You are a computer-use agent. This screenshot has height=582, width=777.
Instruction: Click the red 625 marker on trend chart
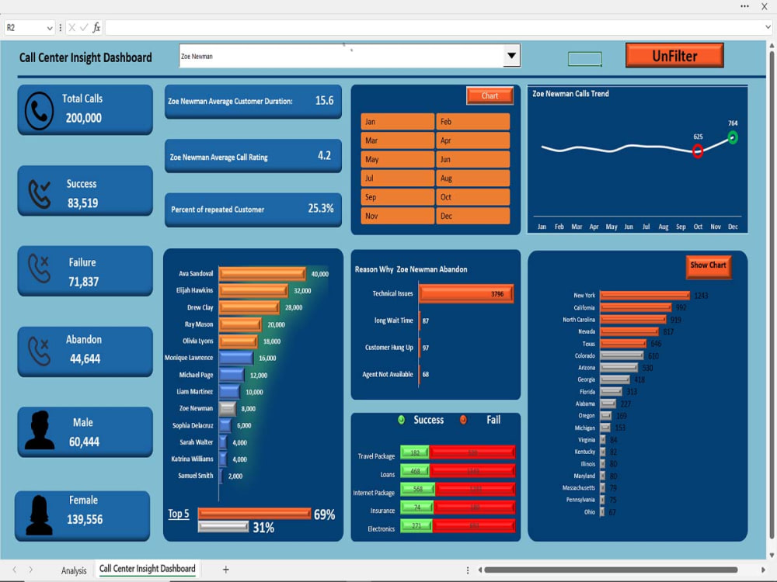(698, 151)
